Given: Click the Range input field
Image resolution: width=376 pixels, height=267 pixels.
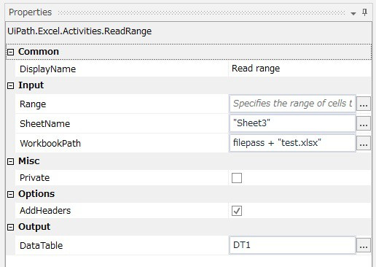Looking at the screenshot, I should (x=292, y=104).
